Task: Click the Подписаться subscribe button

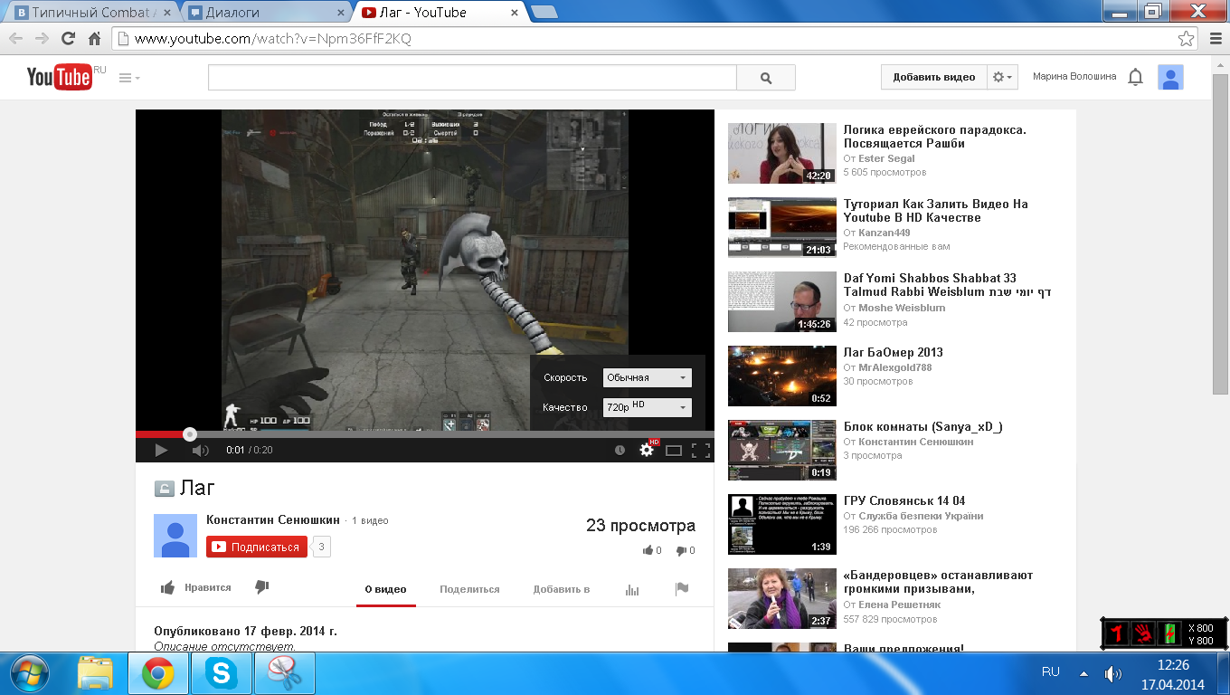Action: pos(257,547)
